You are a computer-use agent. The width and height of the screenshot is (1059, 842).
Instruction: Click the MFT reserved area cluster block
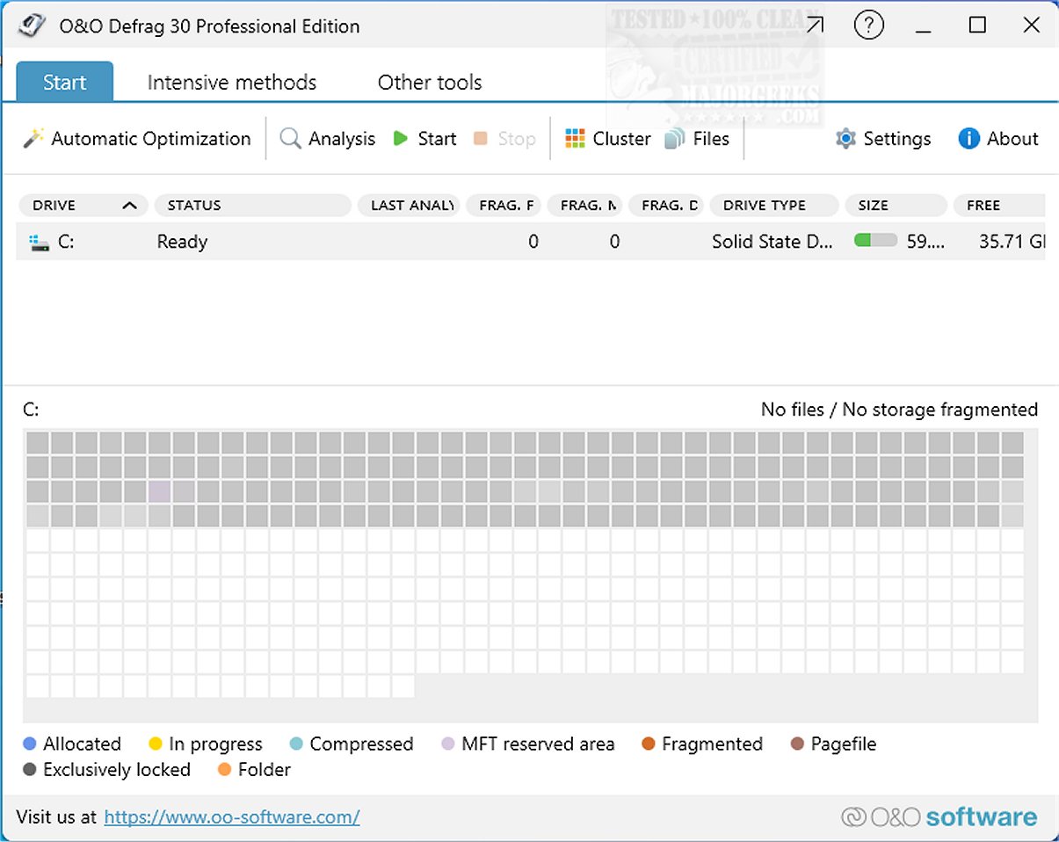point(160,491)
